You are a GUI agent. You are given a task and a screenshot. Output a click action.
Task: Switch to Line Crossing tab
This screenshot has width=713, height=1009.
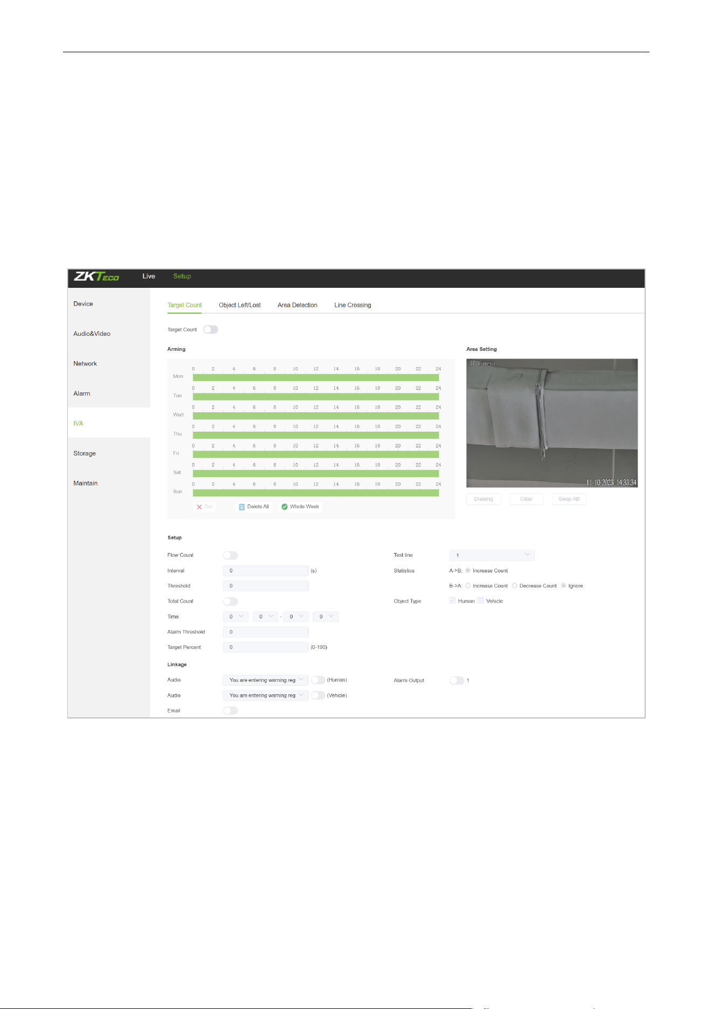[353, 305]
